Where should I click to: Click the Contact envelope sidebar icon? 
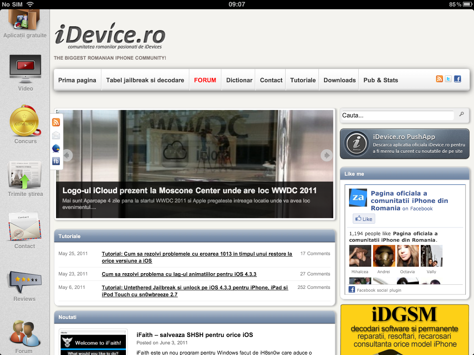[25, 226]
